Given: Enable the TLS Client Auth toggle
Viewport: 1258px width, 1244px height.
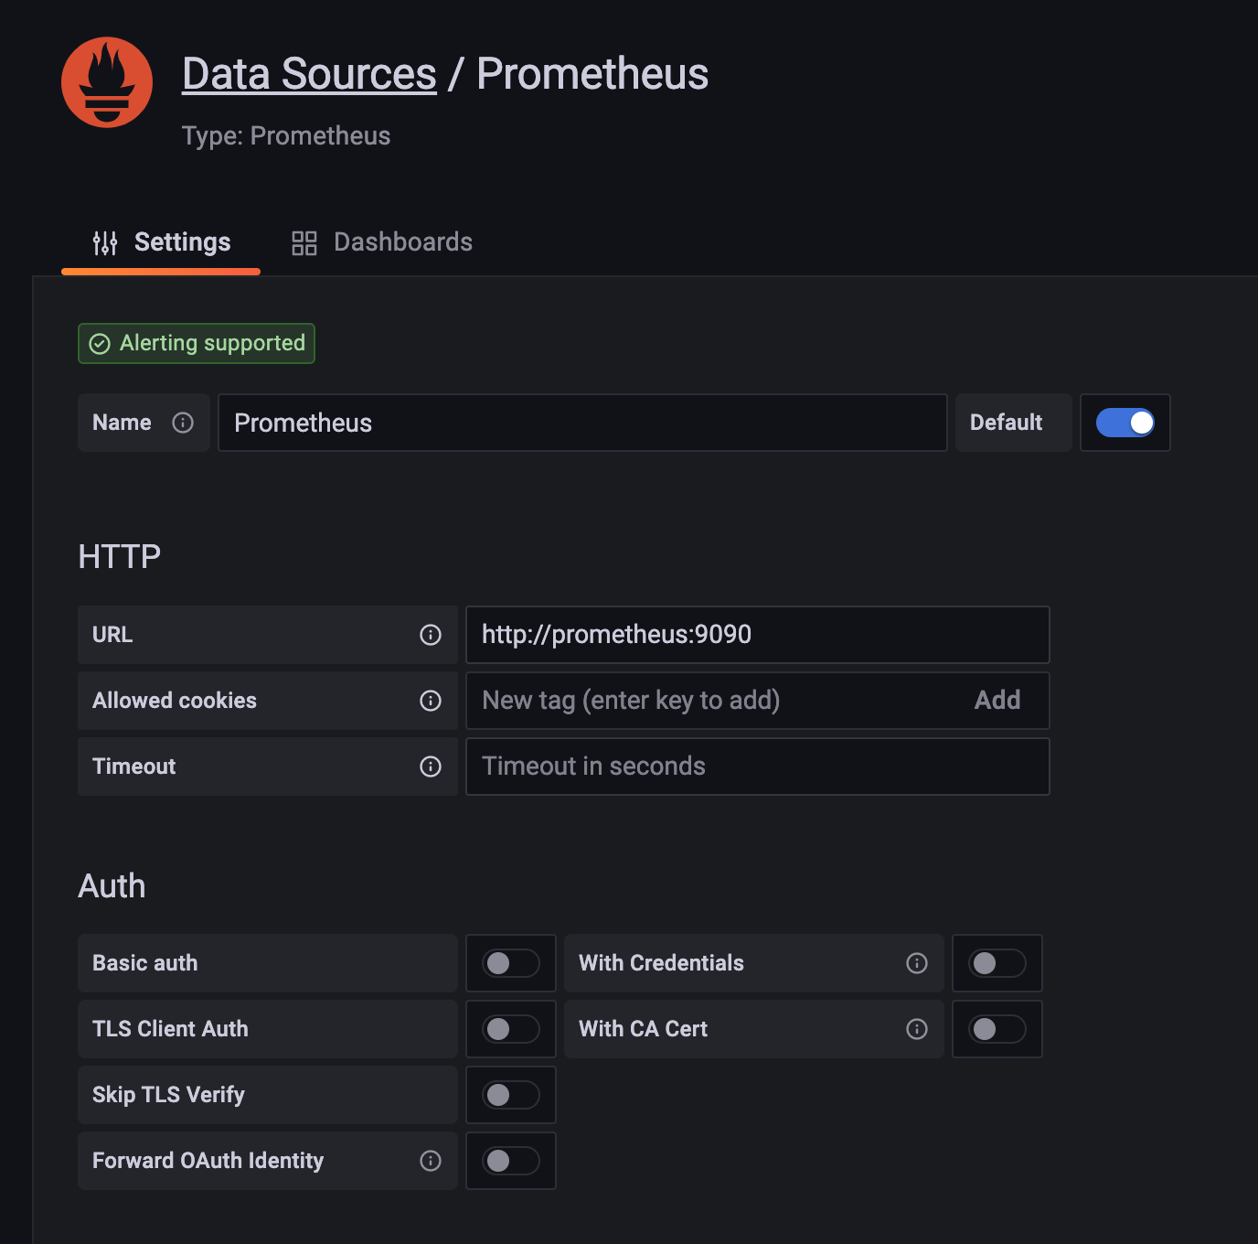Looking at the screenshot, I should point(511,1029).
